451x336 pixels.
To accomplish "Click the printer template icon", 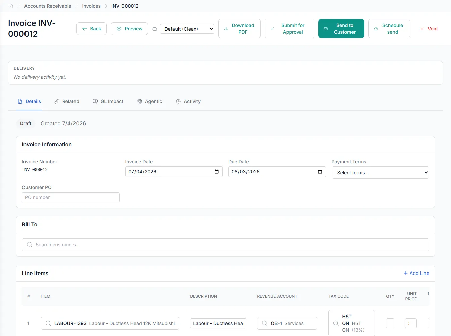I will pyautogui.click(x=155, y=29).
